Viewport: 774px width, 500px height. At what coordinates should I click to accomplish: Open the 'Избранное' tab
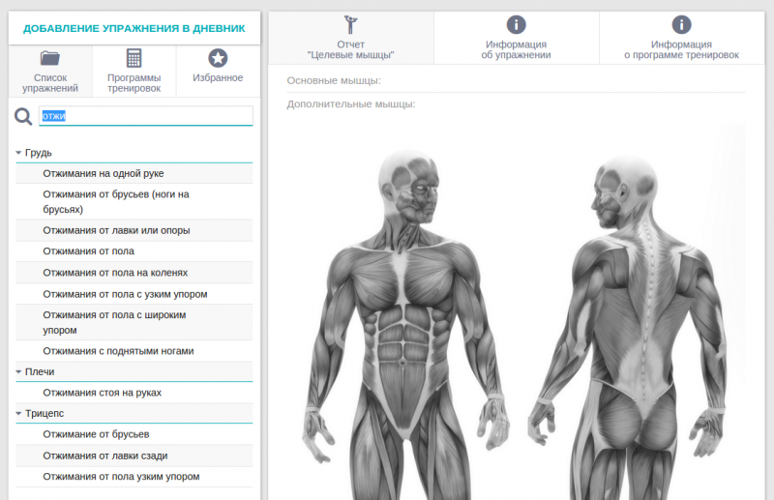coord(219,72)
